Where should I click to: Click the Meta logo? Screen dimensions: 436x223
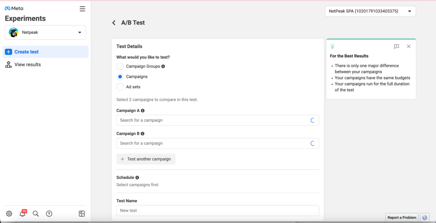click(14, 8)
